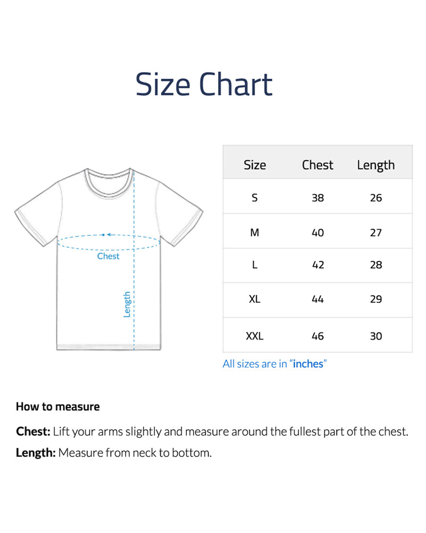
Task: Click the "All sizes are in" note
Action: click(x=256, y=364)
